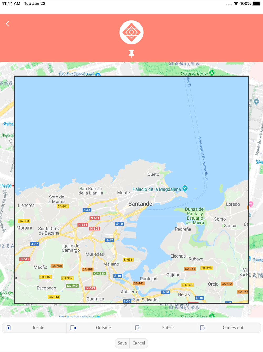Tap the Comes out arrow icon
Viewport: 263px width, 352px height.
(x=203, y=328)
